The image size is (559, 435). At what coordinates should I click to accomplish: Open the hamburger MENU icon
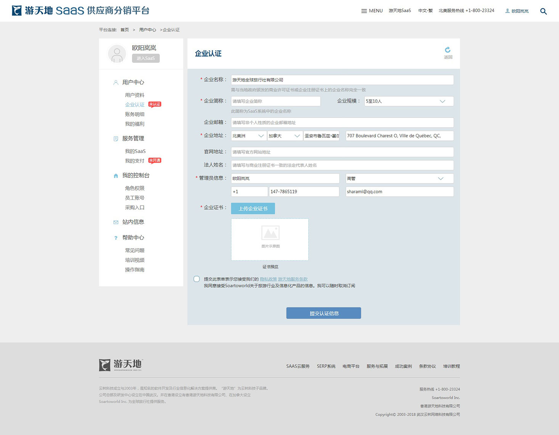[364, 11]
